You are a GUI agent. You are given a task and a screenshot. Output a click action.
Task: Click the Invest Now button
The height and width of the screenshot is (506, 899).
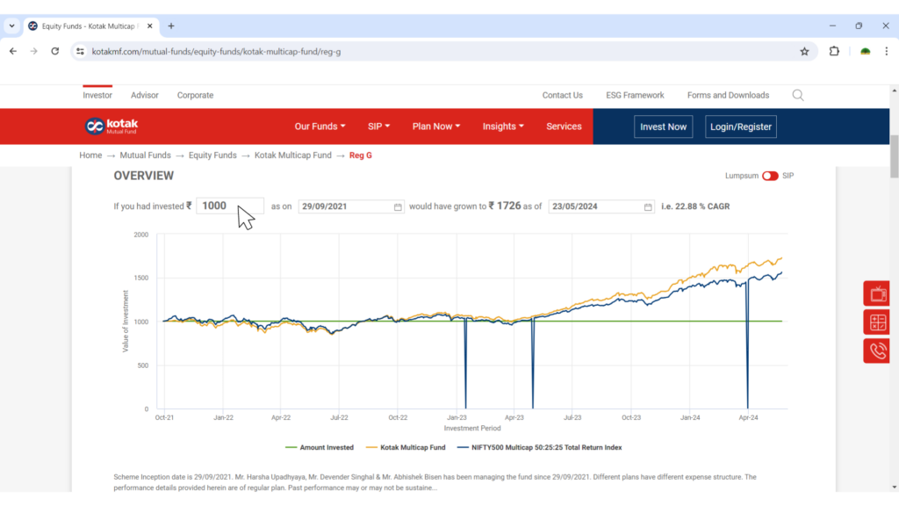[664, 126]
